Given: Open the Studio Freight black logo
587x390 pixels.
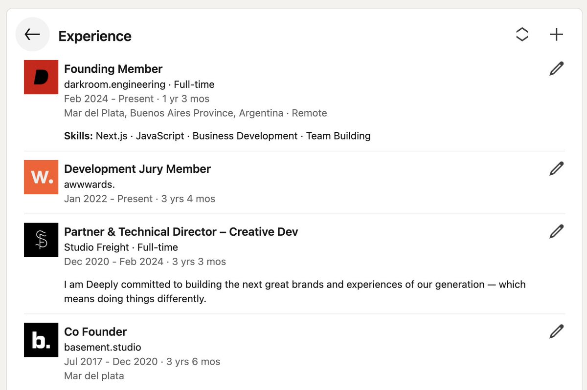Looking at the screenshot, I should [x=41, y=240].
